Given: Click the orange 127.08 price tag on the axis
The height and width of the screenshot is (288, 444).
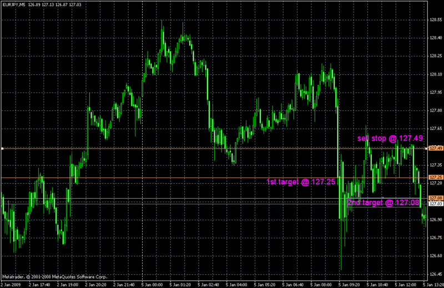Looking at the screenshot, I should click(436, 198).
